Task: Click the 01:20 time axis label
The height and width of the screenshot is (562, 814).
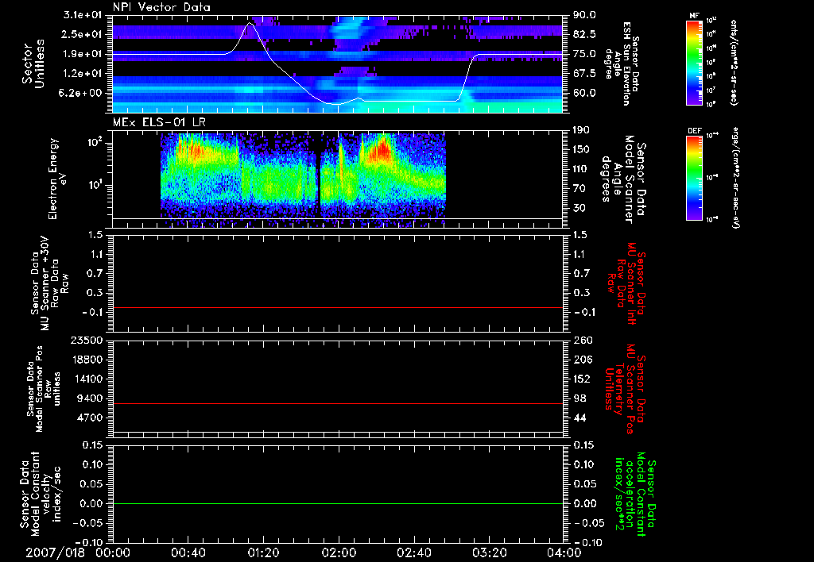Action: point(263,552)
